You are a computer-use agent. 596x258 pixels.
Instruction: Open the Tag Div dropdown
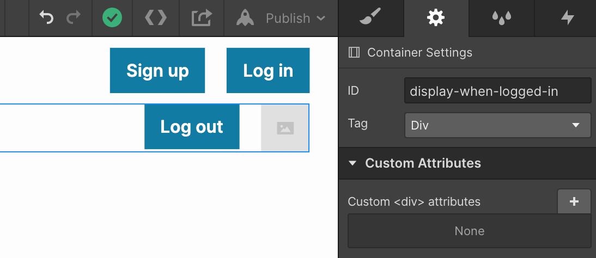click(x=498, y=125)
